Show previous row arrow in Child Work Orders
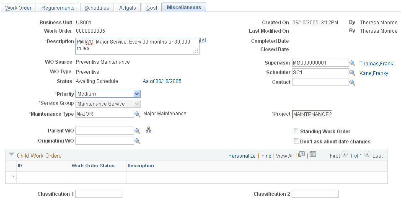This screenshot has height=205, width=401. (x=345, y=154)
